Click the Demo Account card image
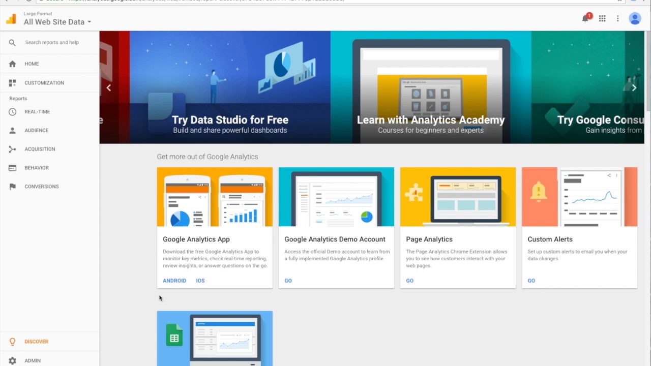651x366 pixels. 336,197
